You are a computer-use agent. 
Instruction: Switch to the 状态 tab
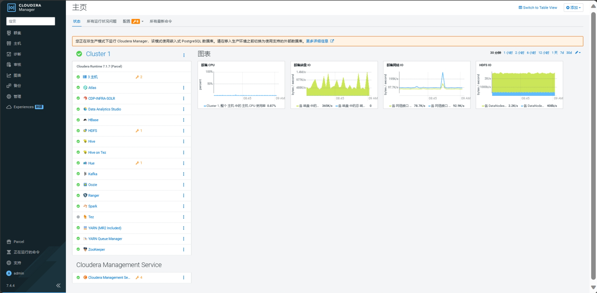77,21
